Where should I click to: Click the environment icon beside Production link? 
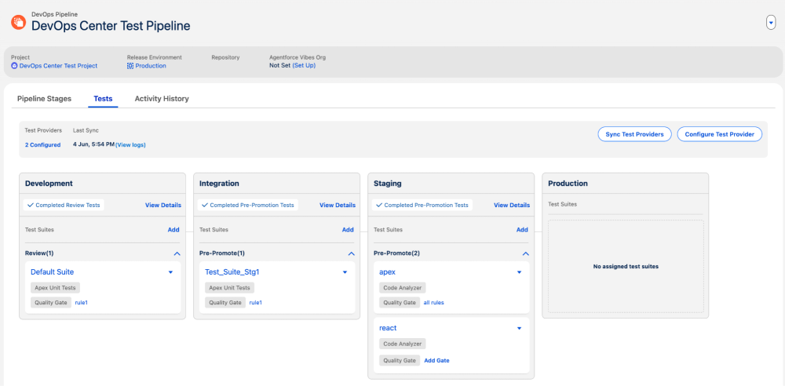130,66
